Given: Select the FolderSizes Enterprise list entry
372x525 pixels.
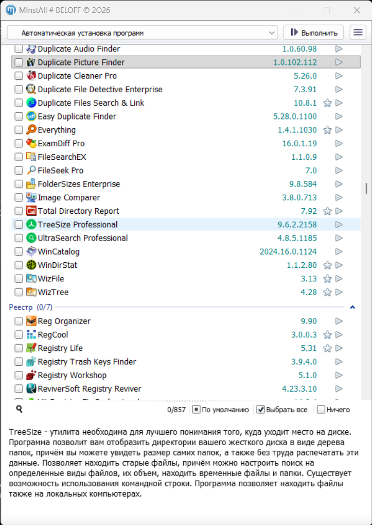Looking at the screenshot, I should [79, 184].
